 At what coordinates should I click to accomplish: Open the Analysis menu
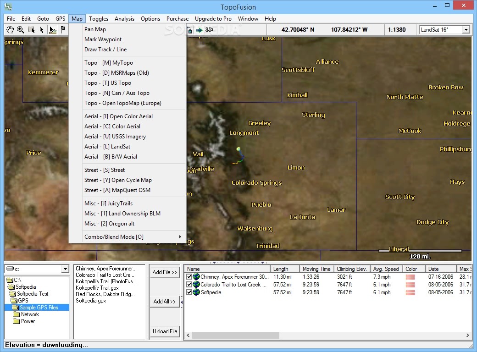coord(124,18)
